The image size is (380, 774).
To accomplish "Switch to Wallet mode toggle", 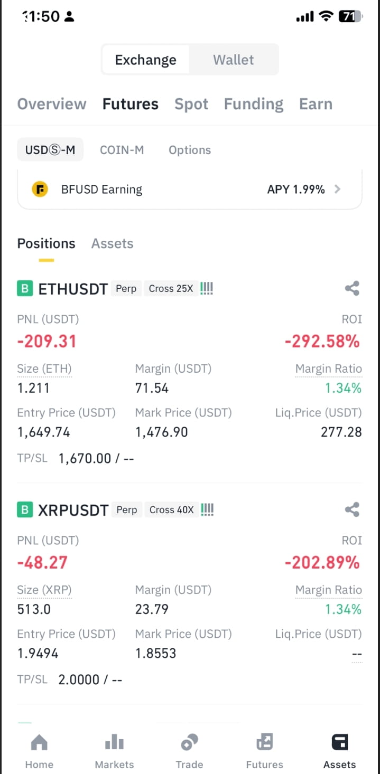I will coord(234,60).
